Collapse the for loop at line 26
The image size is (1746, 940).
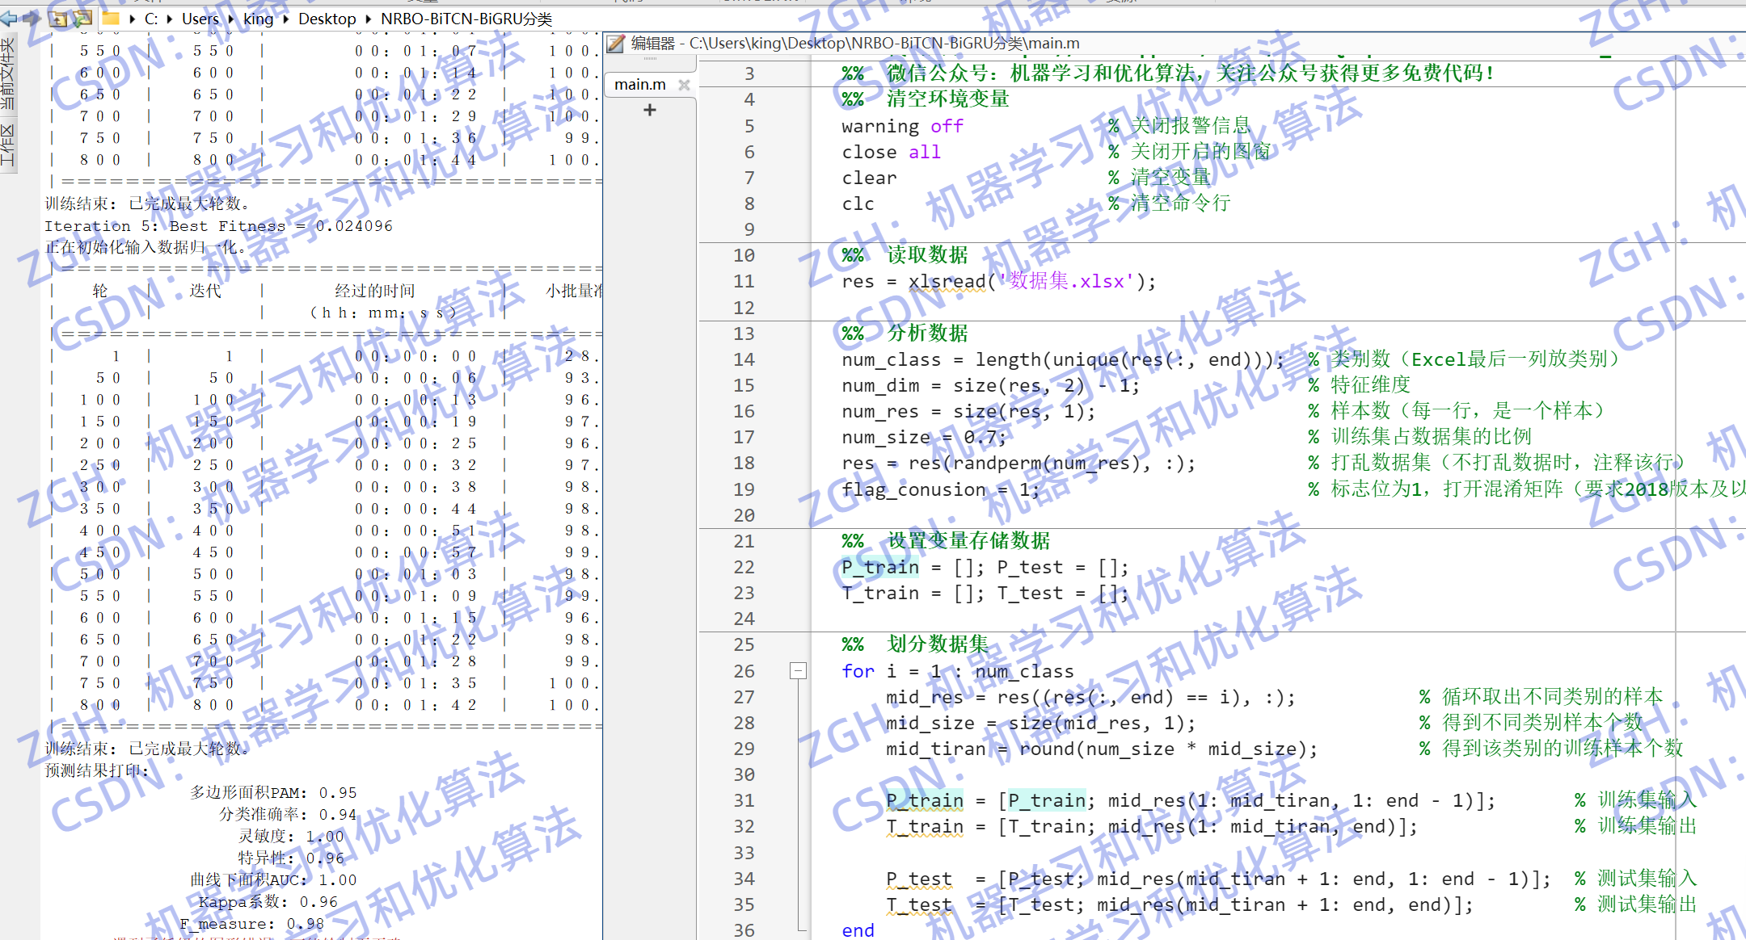[x=798, y=670]
